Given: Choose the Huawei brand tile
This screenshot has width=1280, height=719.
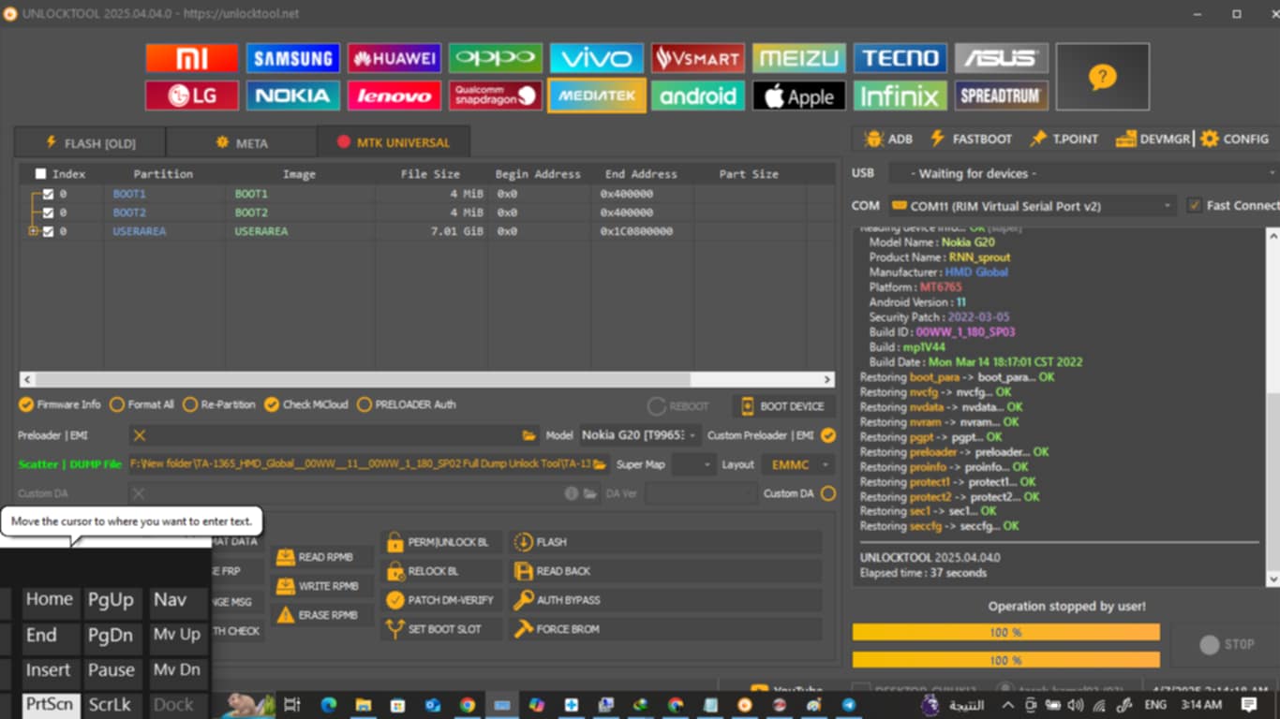Looking at the screenshot, I should coord(394,58).
